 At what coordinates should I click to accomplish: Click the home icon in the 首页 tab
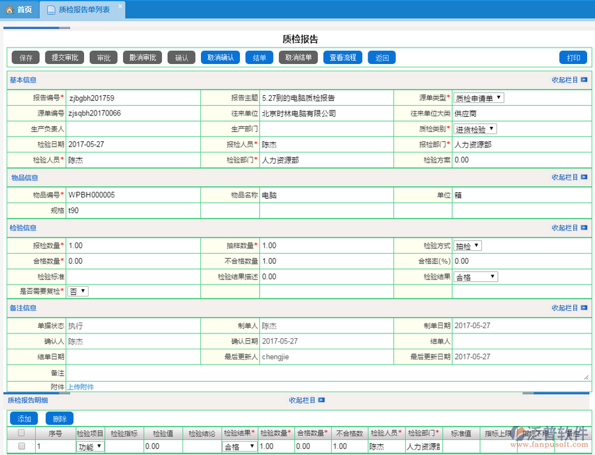(10, 10)
